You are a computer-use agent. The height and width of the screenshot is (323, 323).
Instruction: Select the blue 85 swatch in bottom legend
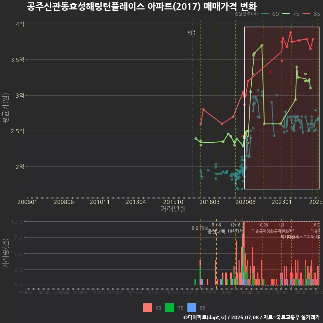(x=192, y=308)
